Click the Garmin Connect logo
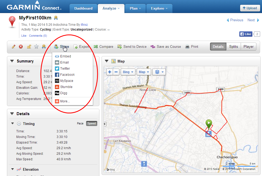Viewport: 262px width, 176px height. (x=34, y=6)
